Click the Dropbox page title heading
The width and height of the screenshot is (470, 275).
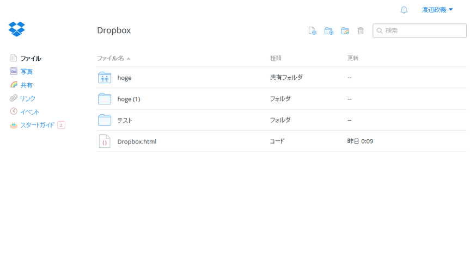[114, 30]
